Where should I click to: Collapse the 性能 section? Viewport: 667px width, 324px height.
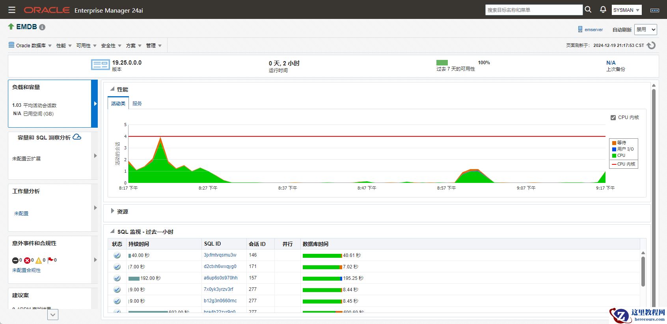112,89
